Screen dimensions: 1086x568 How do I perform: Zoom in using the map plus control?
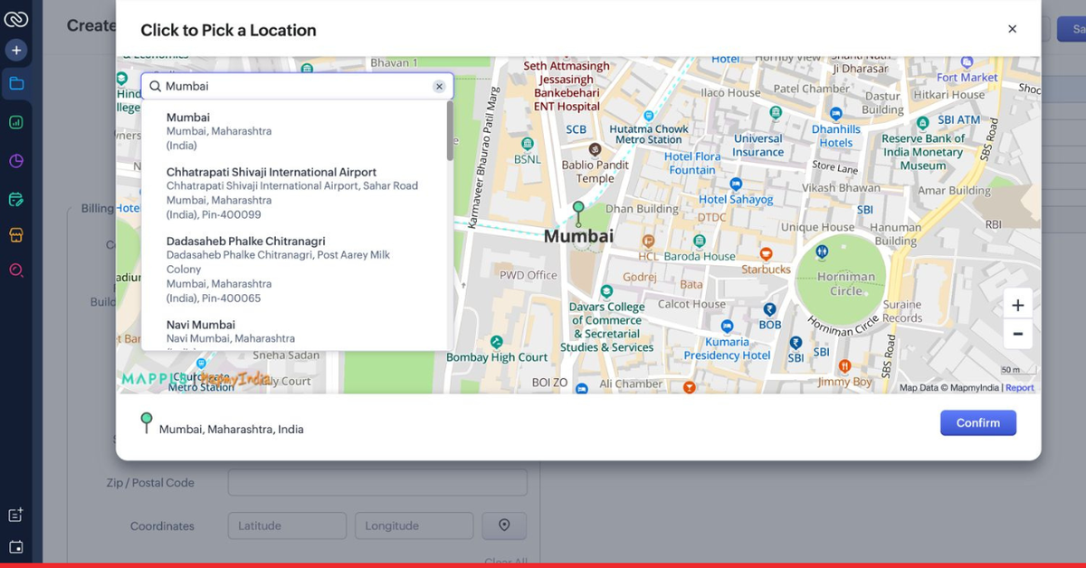pos(1017,305)
